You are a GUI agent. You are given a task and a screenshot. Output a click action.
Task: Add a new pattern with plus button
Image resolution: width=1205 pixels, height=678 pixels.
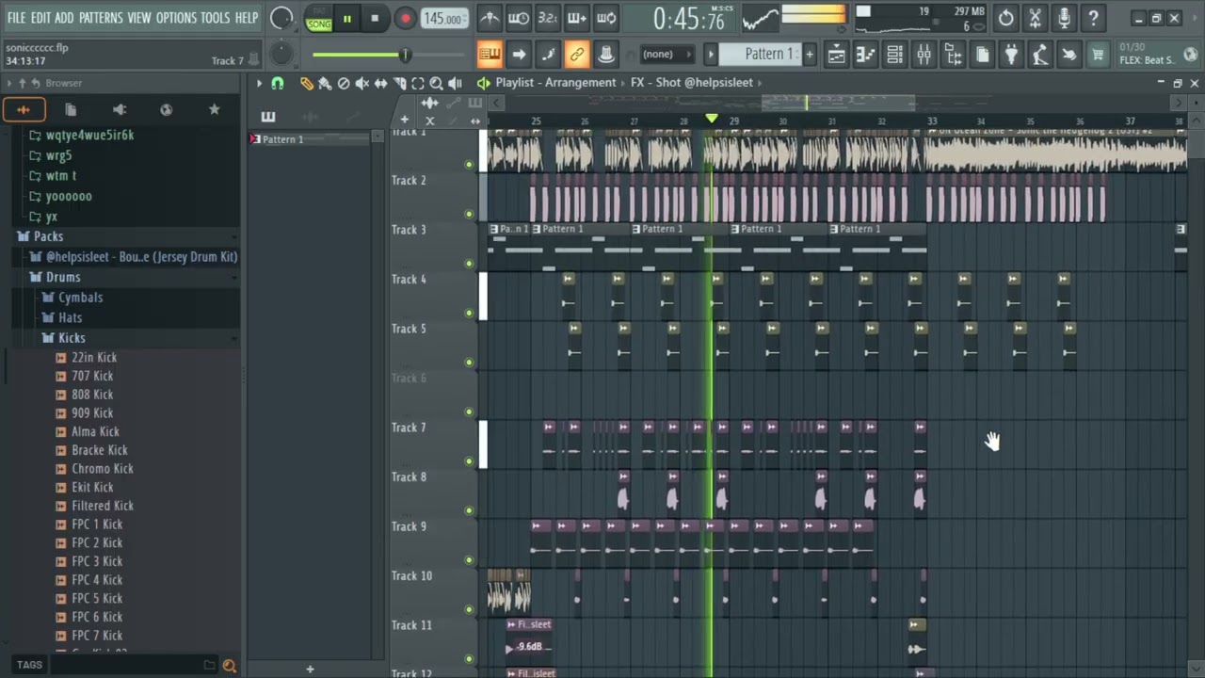click(x=809, y=55)
